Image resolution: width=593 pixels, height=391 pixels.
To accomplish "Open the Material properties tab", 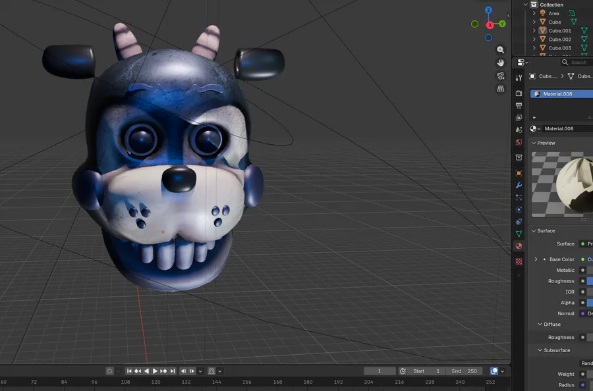I will click(519, 246).
